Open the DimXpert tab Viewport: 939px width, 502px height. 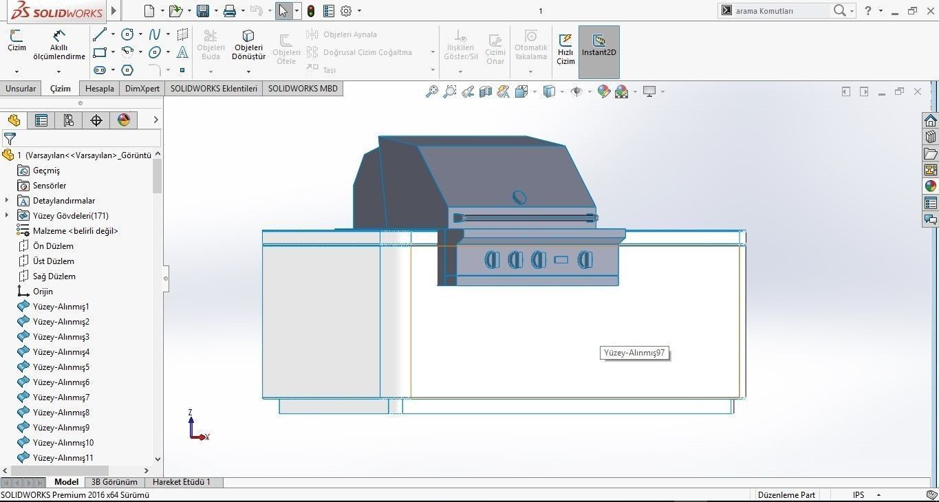(142, 89)
